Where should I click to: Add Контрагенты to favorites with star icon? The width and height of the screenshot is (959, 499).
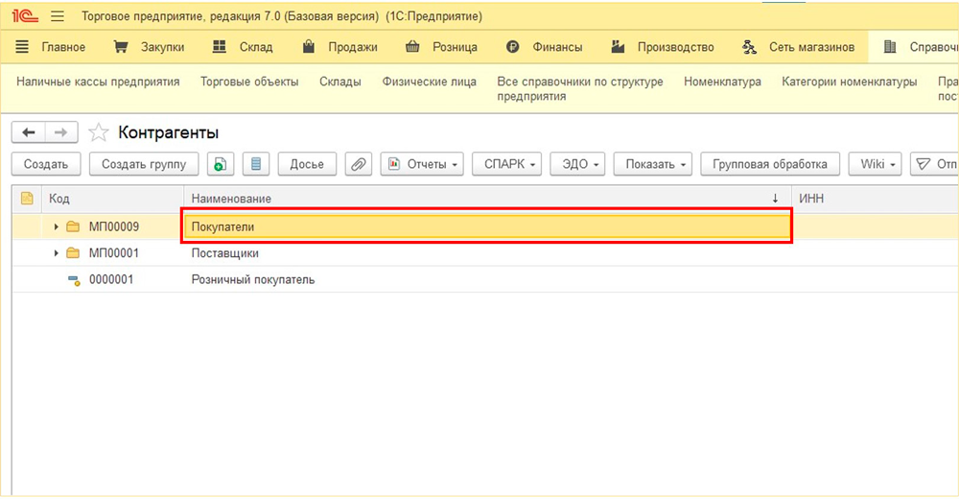click(98, 132)
